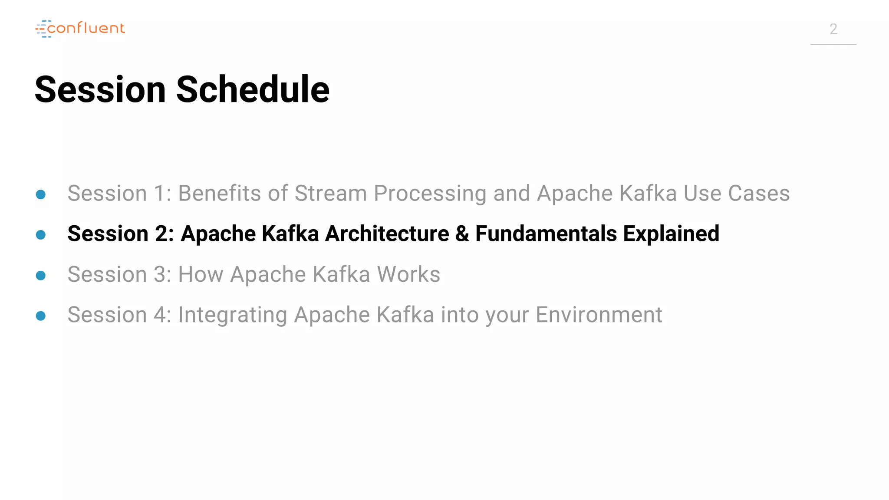This screenshot has height=500, width=889.
Task: Click the bold 'Session 2:' label
Action: pyautogui.click(x=121, y=234)
